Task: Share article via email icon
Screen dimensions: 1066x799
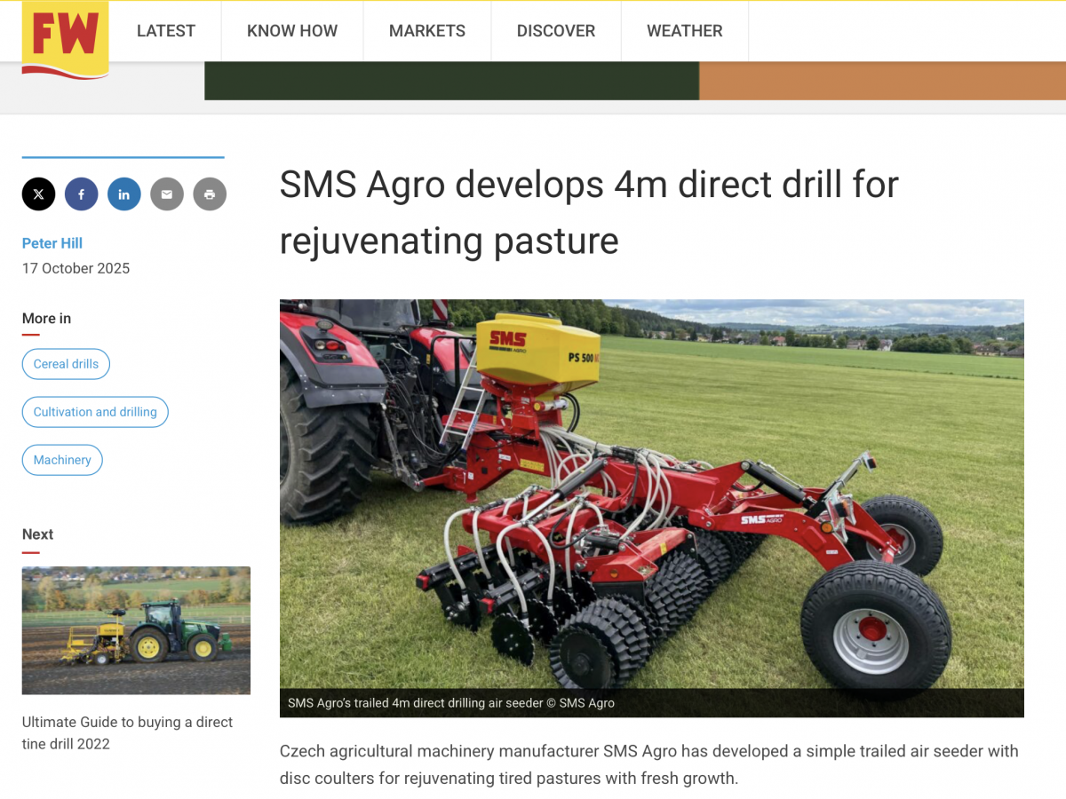Action: [167, 194]
